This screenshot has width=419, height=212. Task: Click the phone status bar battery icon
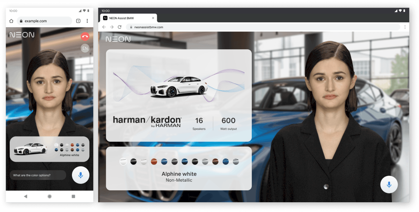pos(89,11)
